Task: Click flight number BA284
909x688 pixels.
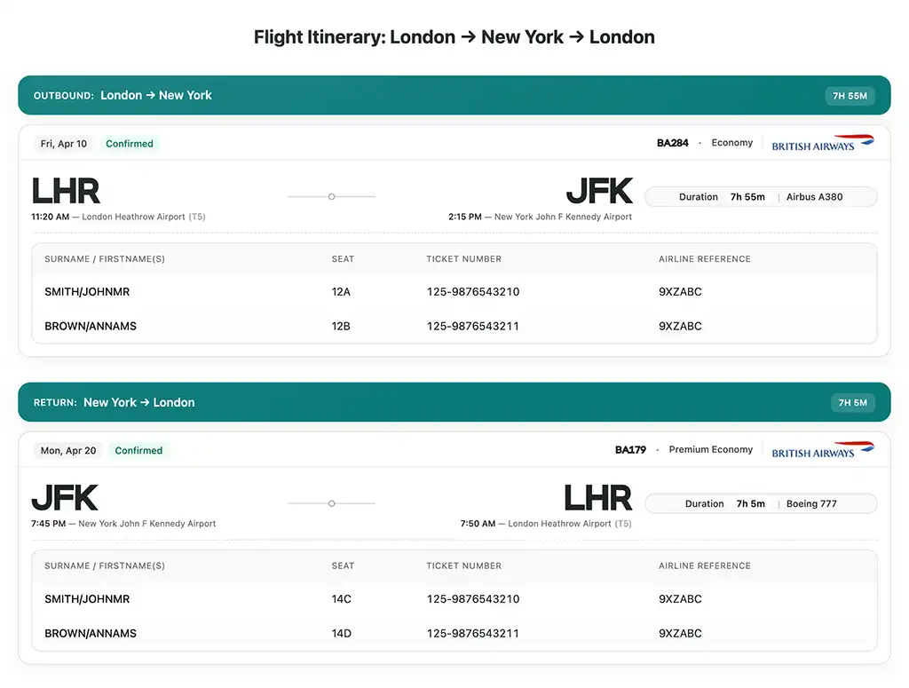Action: click(x=672, y=143)
